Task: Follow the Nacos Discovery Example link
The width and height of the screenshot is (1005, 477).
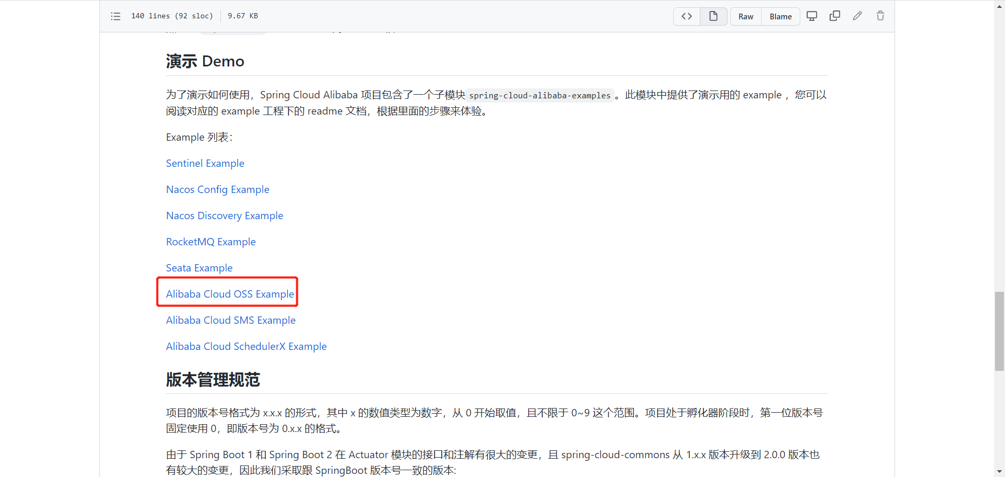Action: click(x=225, y=215)
